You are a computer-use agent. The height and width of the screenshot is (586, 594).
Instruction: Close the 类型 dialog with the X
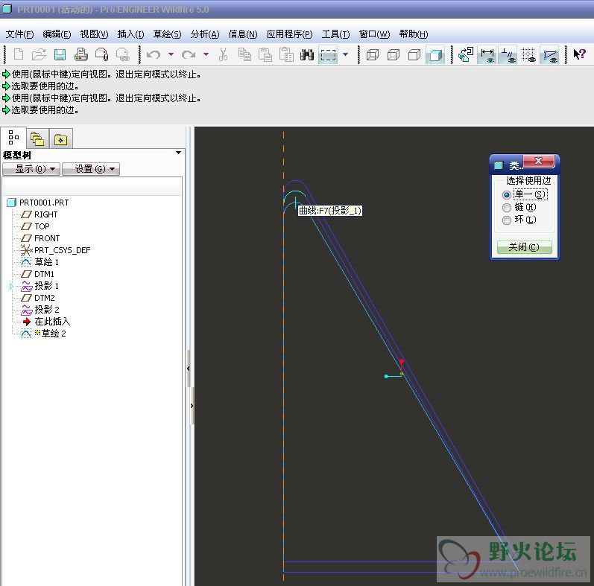click(539, 161)
